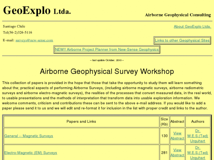Open the General -- Magnetic Surveys paper
Screen dimensions: 214x160
pos(29,136)
